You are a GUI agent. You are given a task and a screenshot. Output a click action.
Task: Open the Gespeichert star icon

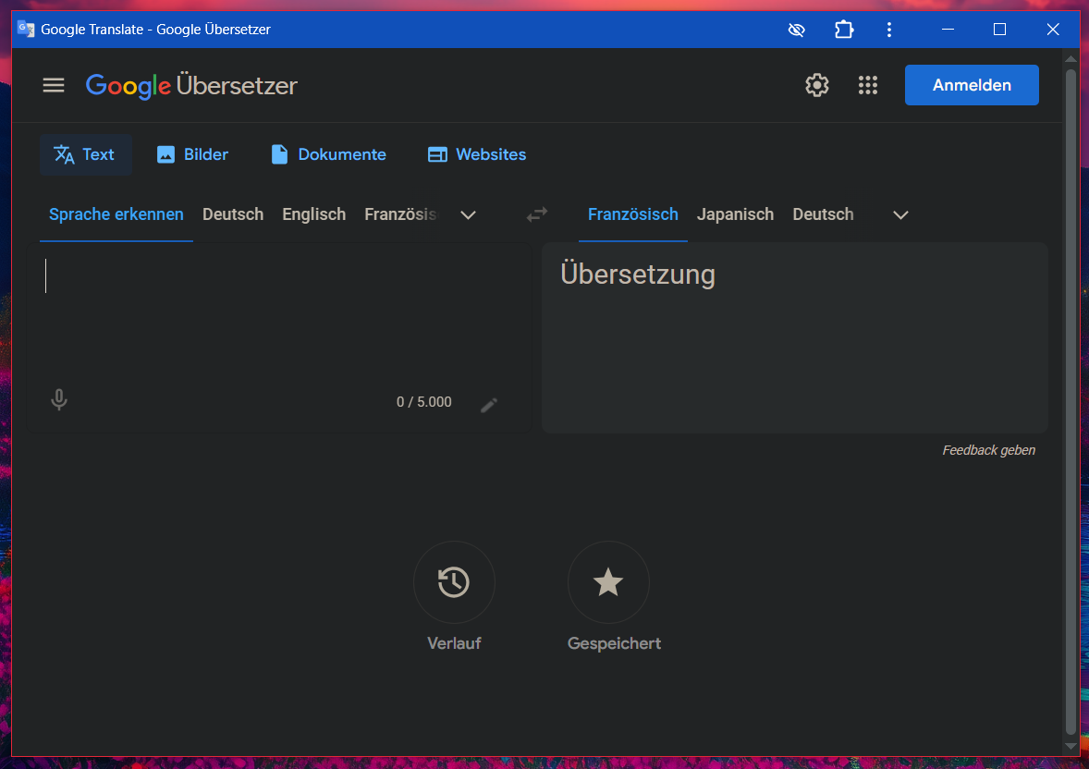point(608,582)
